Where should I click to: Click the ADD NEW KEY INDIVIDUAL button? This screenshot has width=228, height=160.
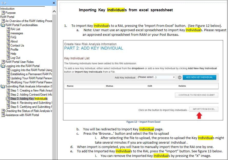click(x=199, y=77)
